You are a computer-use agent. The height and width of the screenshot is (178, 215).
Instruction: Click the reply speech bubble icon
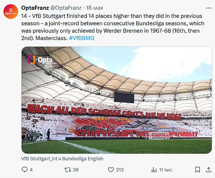coord(25,170)
